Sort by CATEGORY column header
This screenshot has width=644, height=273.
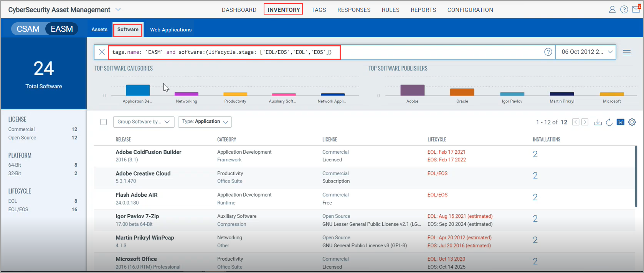[227, 140]
